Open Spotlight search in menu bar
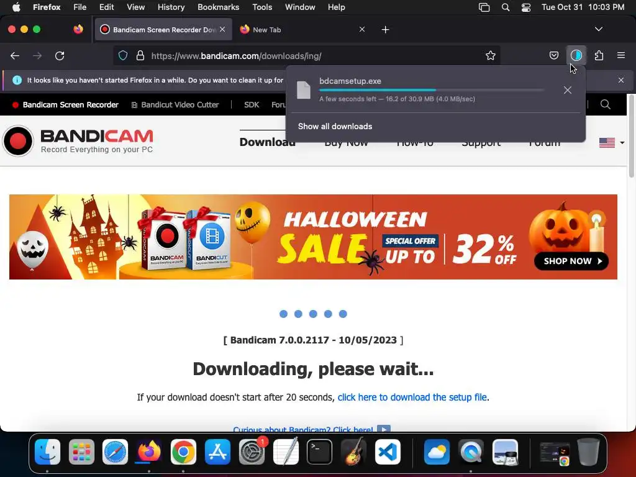Screen dimensions: 636x477 click(506, 7)
